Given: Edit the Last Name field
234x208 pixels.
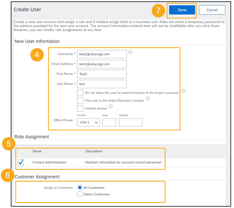Looking at the screenshot, I should click(102, 84).
